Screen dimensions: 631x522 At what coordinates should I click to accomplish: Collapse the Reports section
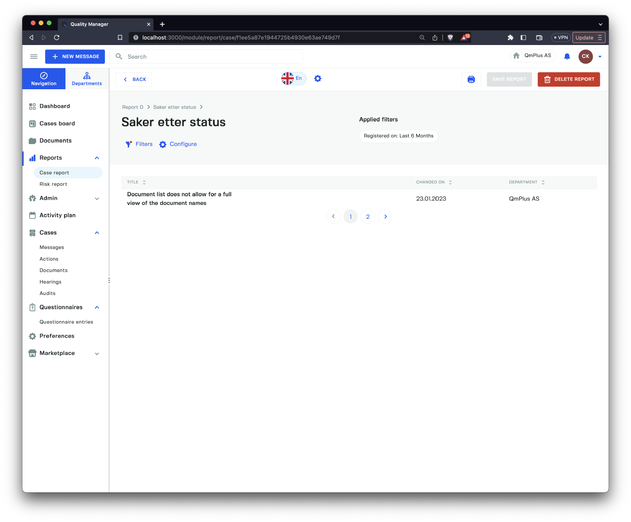pos(97,158)
